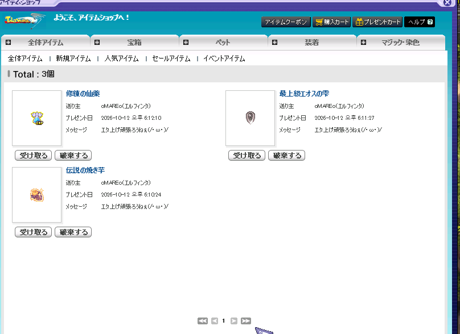The height and width of the screenshot is (334, 460).
Task: Open the 購入カート shopping cart
Action: click(x=331, y=22)
